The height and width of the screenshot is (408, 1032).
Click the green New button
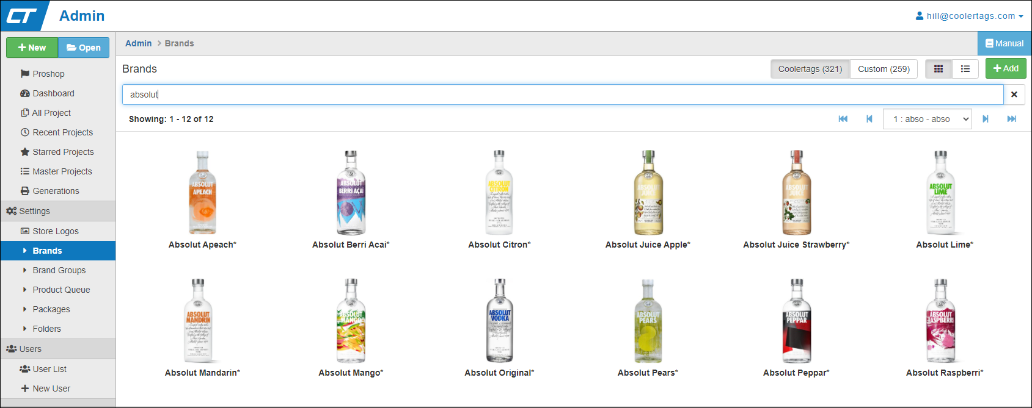32,48
